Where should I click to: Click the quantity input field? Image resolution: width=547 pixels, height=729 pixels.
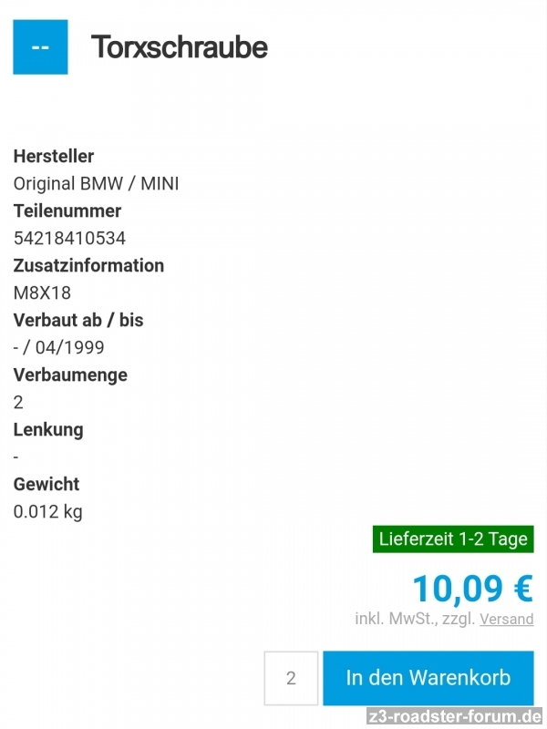[x=291, y=678]
